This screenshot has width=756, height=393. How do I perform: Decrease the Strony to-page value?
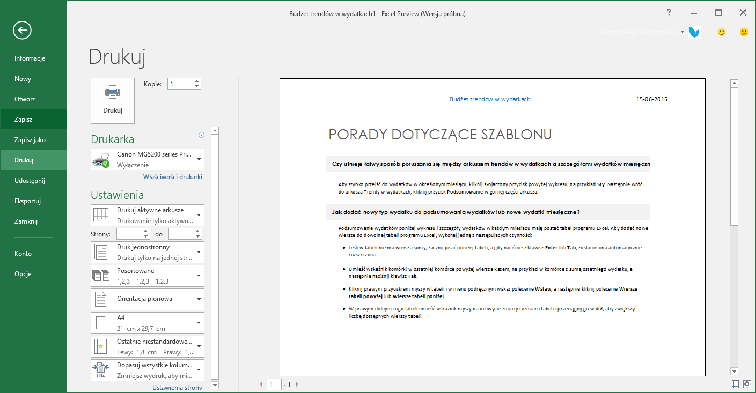pyautogui.click(x=198, y=236)
